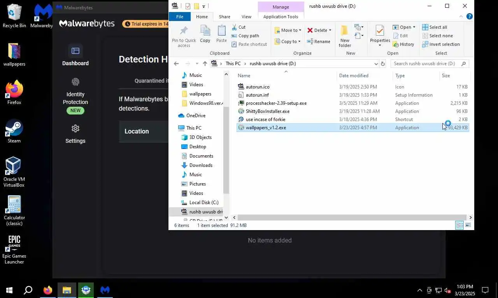
Task: Sort by Date modified column header
Action: (365, 75)
